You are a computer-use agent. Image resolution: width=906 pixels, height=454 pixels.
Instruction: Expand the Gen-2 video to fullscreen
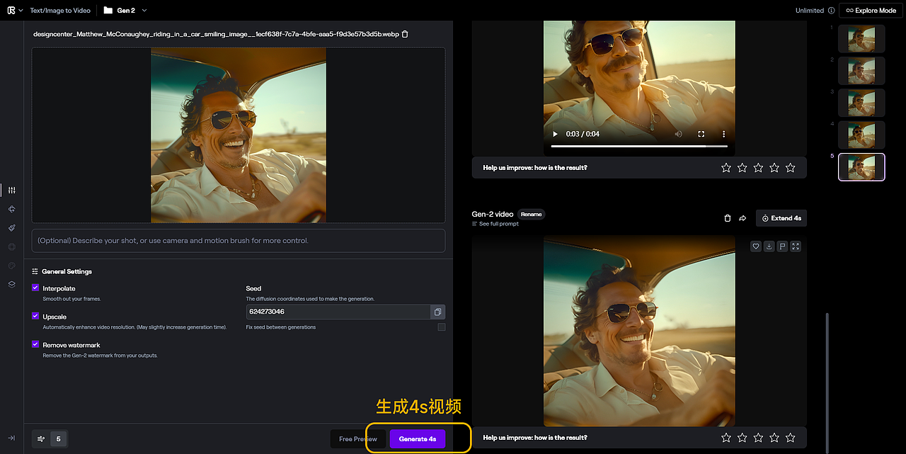point(796,246)
